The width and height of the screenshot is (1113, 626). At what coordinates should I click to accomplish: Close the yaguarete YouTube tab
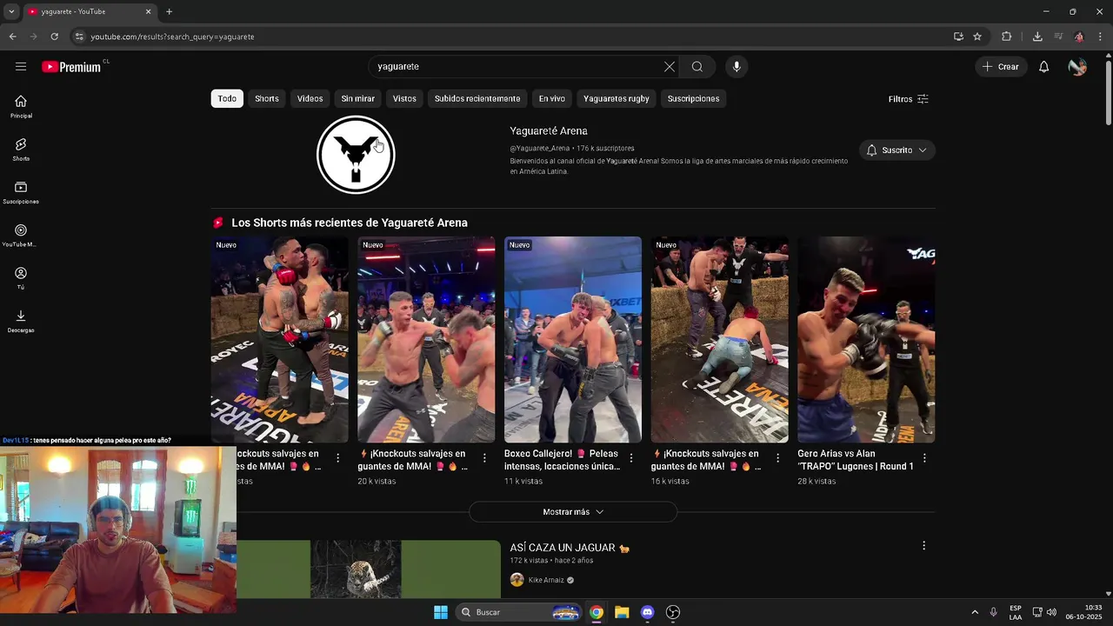[148, 11]
